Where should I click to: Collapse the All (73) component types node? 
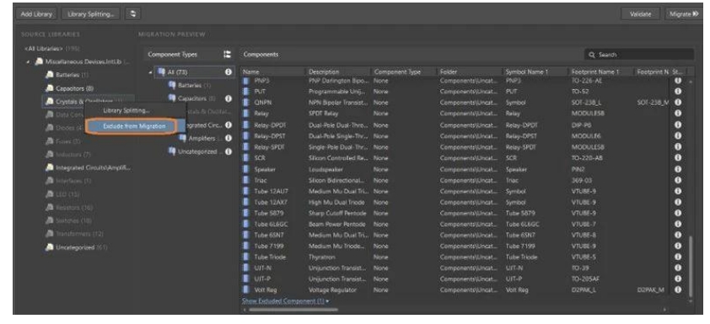[x=151, y=72]
